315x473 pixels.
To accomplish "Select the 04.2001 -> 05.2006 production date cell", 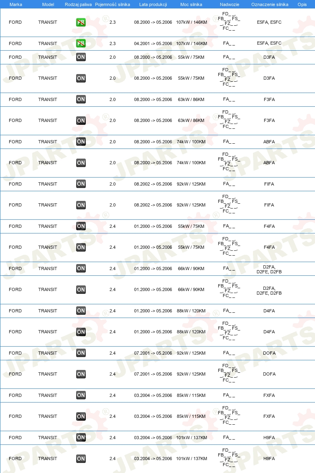I will (153, 43).
